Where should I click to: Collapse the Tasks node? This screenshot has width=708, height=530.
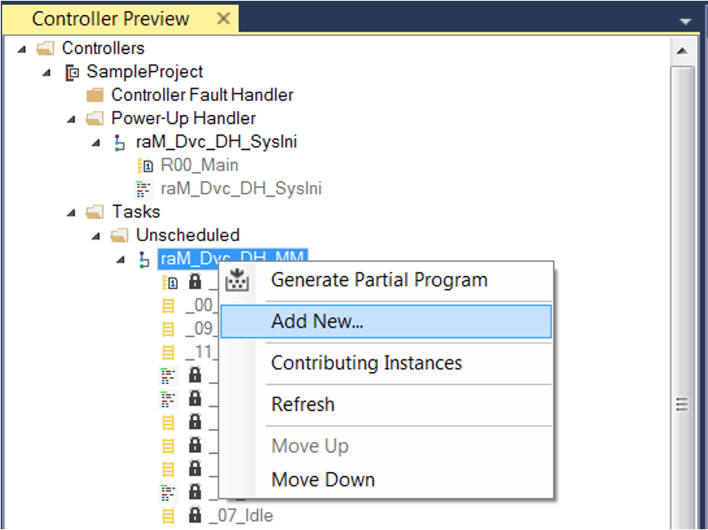click(x=71, y=213)
